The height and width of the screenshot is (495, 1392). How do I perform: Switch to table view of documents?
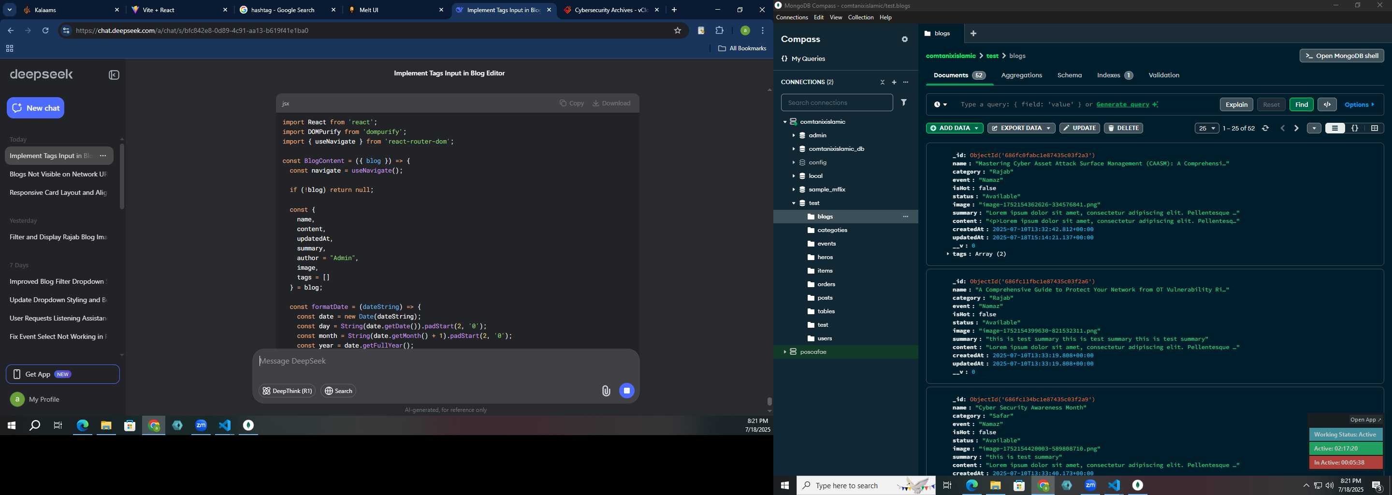(x=1374, y=128)
